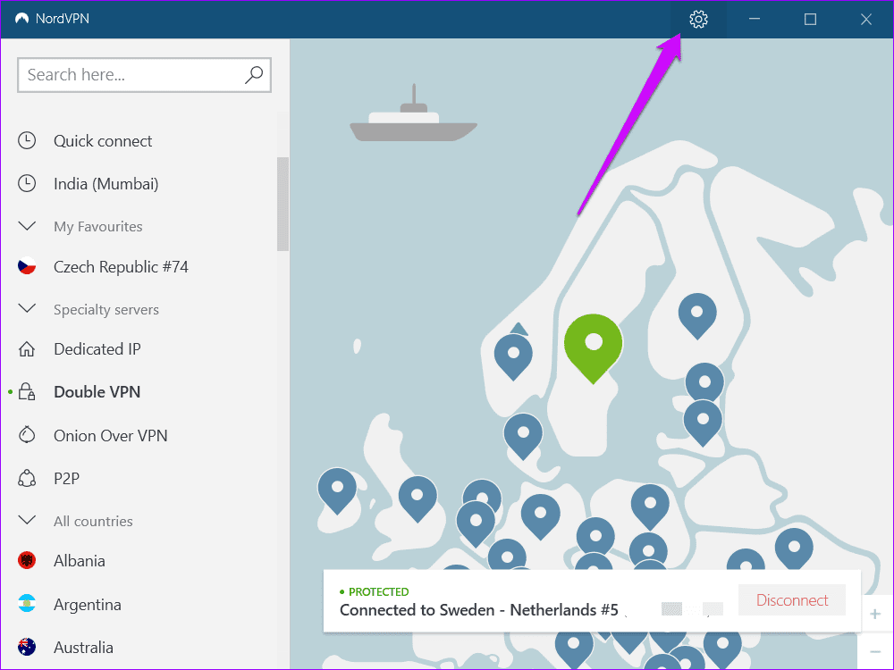The image size is (894, 670).
Task: Connect to India (Mumbai)
Action: pyautogui.click(x=106, y=184)
